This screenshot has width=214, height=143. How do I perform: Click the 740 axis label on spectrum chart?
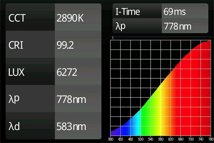[x=201, y=139]
